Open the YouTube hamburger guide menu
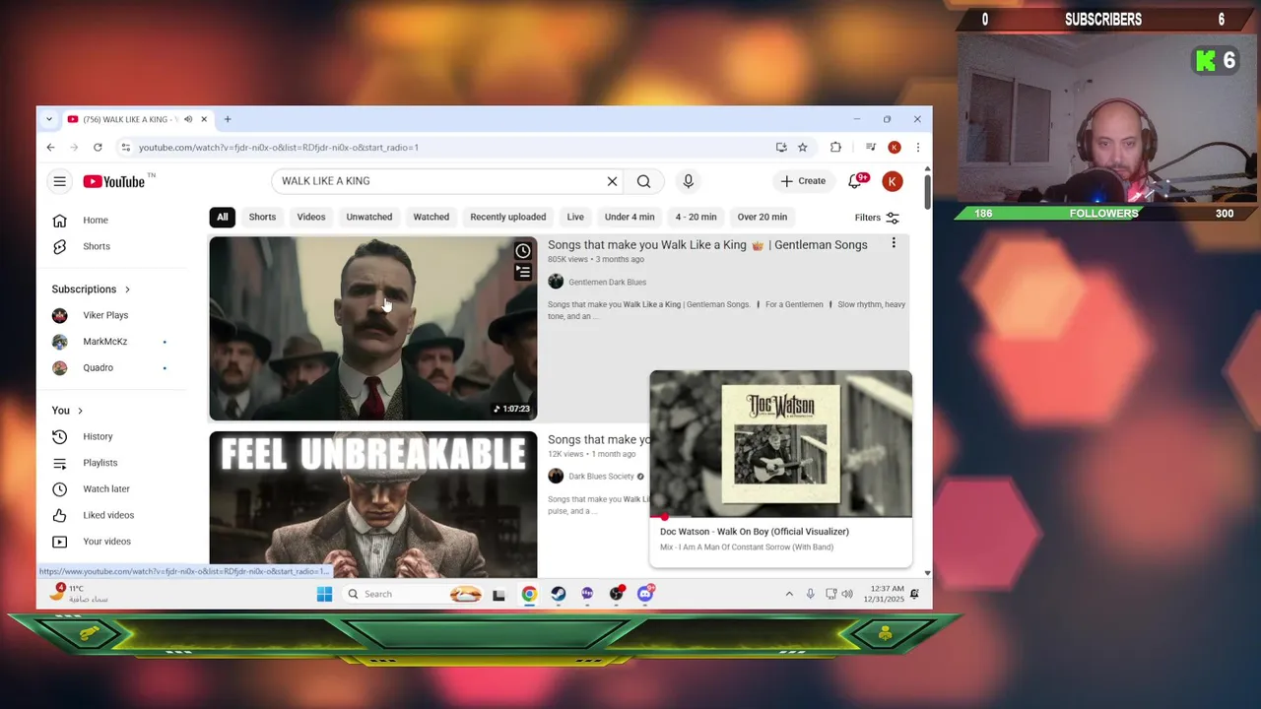 60,181
